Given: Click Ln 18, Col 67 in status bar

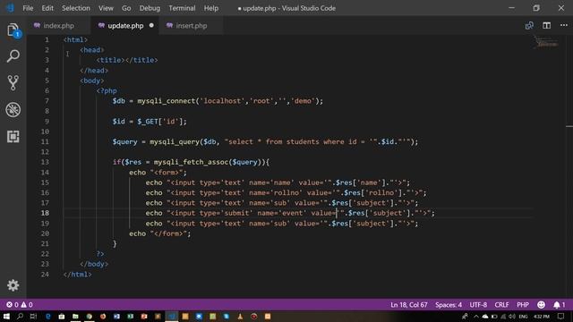Looking at the screenshot, I should [x=408, y=304].
